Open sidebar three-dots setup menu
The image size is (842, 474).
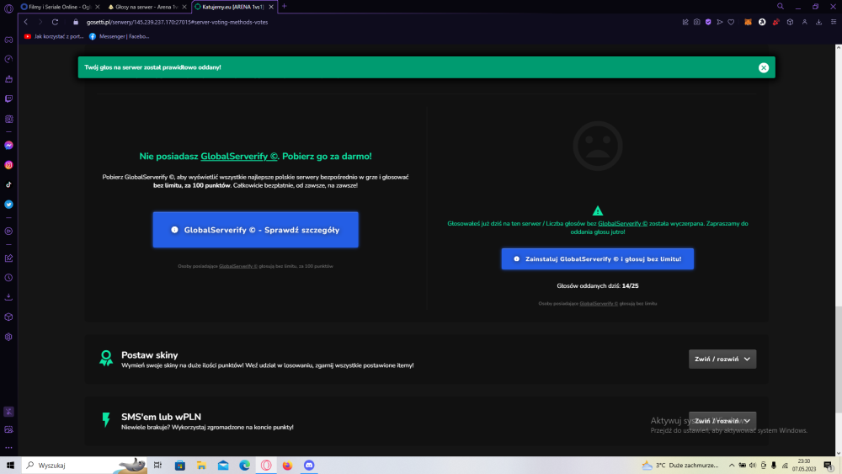(x=8, y=448)
